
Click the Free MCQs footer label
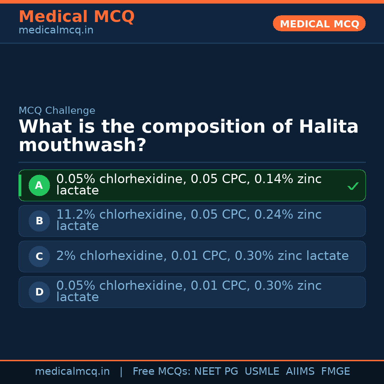tap(161, 372)
